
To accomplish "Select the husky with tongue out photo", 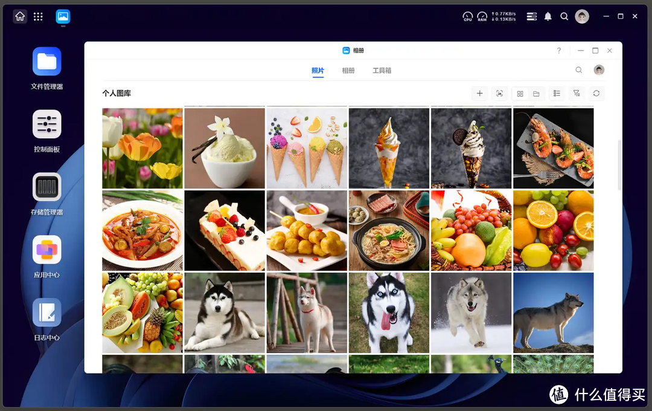I will click(389, 312).
